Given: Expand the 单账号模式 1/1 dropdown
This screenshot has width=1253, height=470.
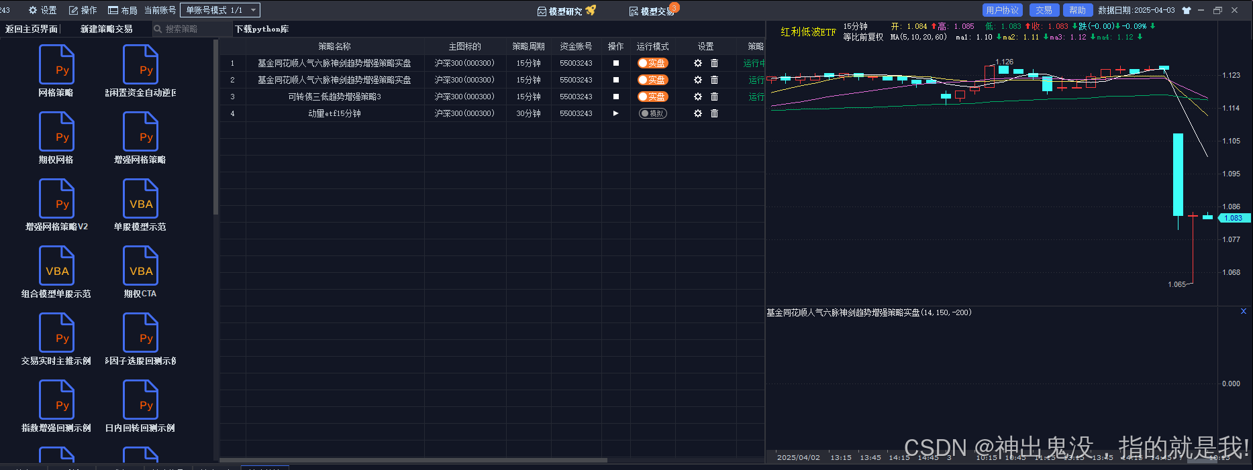Looking at the screenshot, I should pyautogui.click(x=219, y=10).
